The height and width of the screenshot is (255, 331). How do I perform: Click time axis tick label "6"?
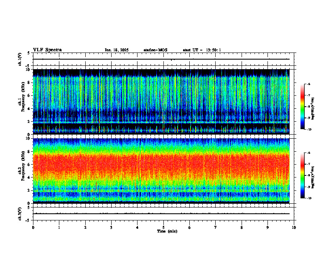click(x=190, y=227)
